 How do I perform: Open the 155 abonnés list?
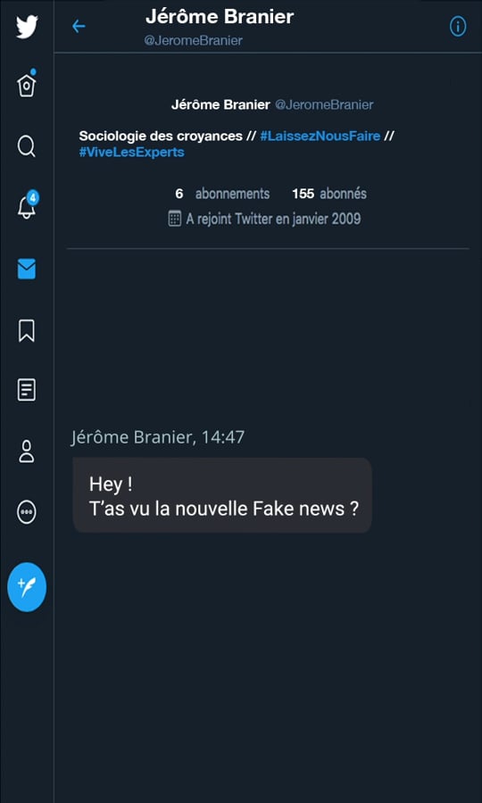pos(329,194)
